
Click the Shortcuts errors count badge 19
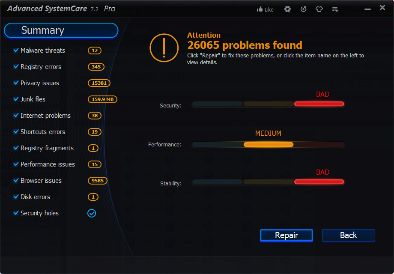coord(95,132)
